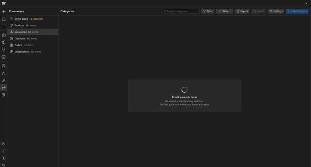The width and height of the screenshot is (311, 167).
Task: Click the Ecommerce basket icon in sidebar
Action: coord(3,88)
